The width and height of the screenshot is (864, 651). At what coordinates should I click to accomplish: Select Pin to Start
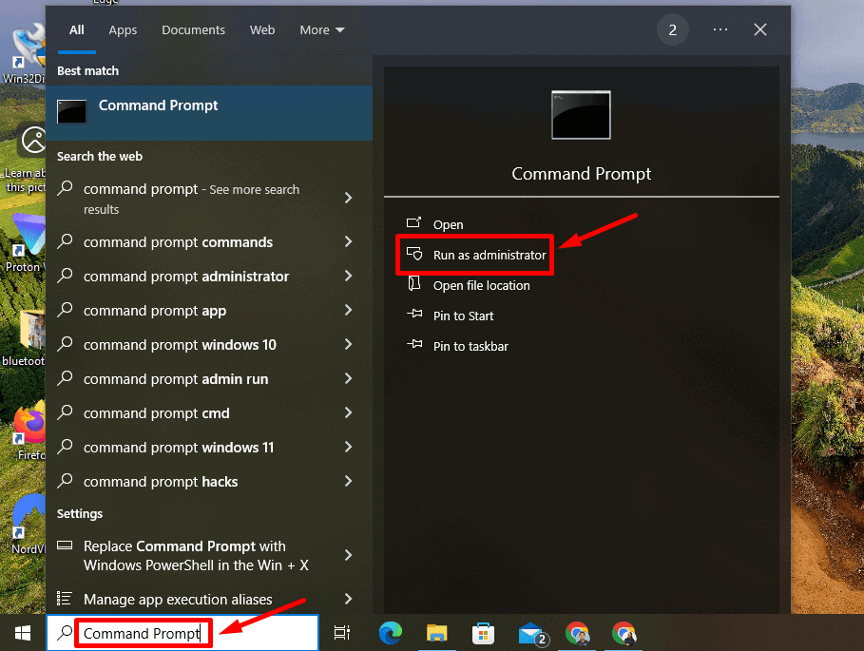[464, 316]
